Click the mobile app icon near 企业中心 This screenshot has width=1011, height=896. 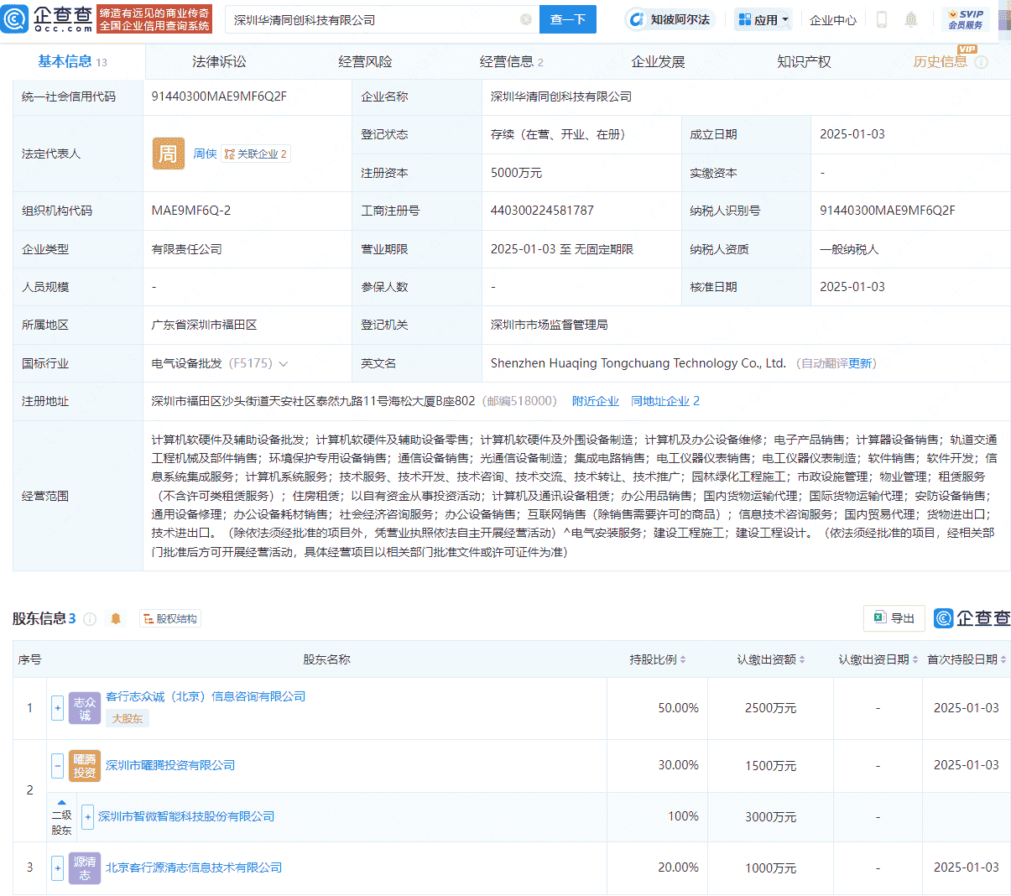coord(882,19)
